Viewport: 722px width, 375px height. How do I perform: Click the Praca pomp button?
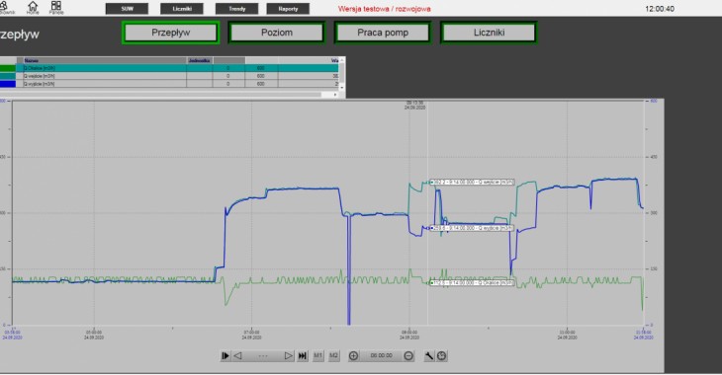tap(383, 33)
